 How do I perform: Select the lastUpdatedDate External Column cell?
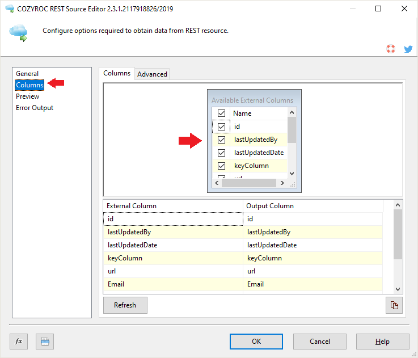click(174, 245)
